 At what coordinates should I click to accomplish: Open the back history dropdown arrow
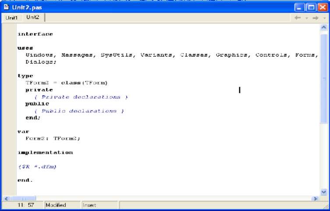[x=307, y=18]
